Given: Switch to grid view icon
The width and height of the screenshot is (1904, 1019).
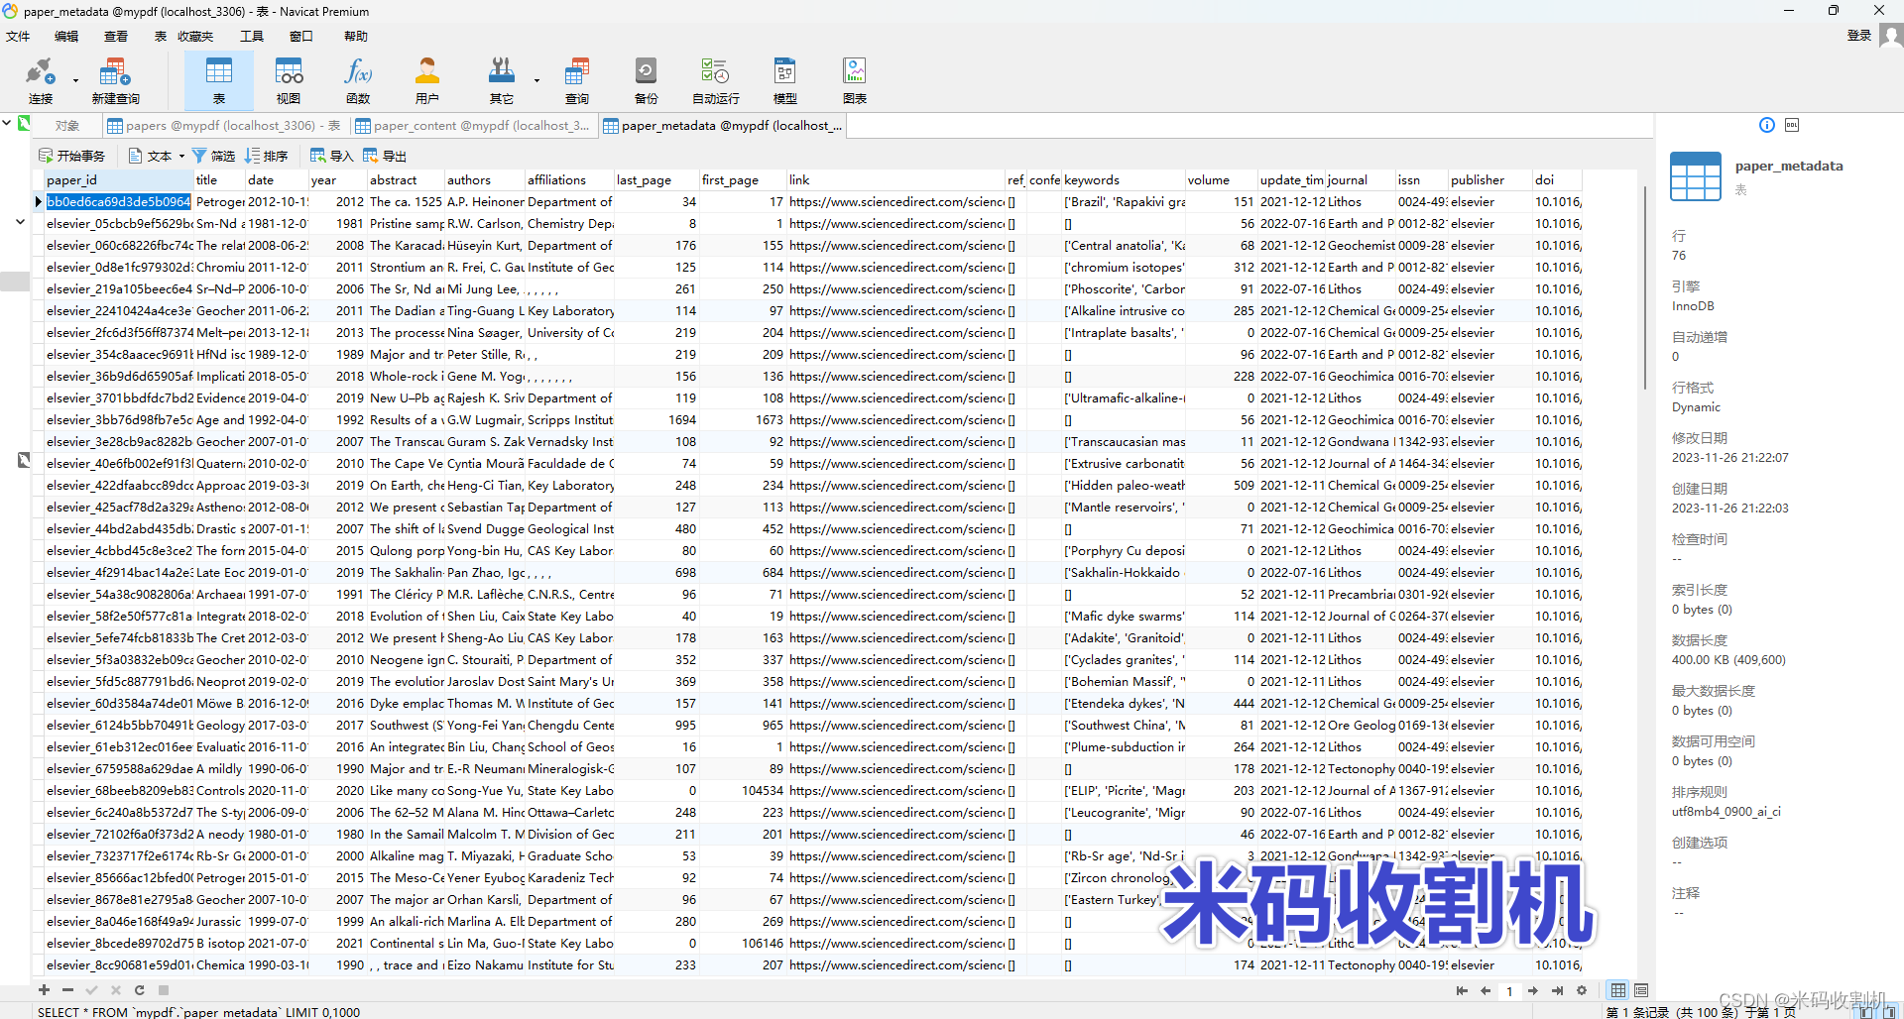Looking at the screenshot, I should tap(1618, 990).
